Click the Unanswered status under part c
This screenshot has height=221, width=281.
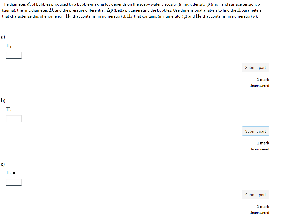pos(259,213)
